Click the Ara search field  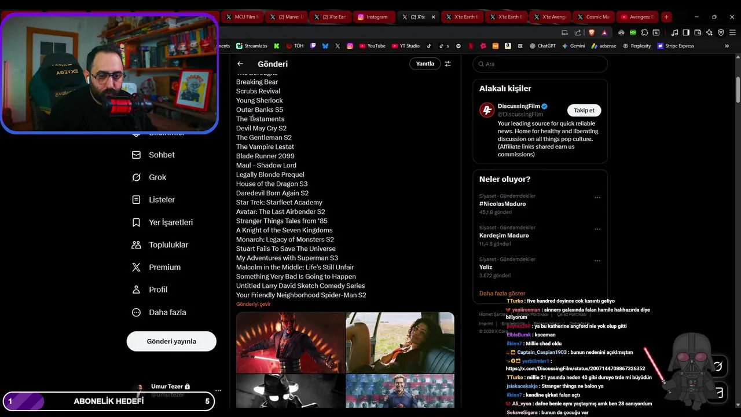540,64
